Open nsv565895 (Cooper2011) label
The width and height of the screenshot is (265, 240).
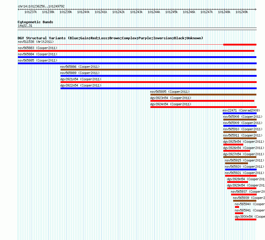tap(170, 92)
